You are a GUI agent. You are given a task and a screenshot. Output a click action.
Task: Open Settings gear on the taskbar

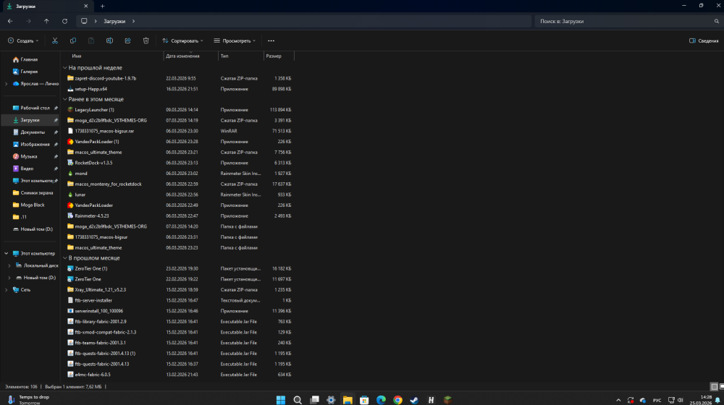click(x=331, y=399)
